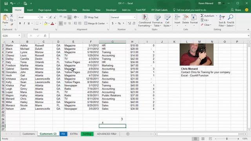
Task: Click the Insert Function fx icon
Action: 45,36
